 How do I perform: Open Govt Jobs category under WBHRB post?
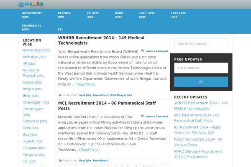tap(85, 95)
